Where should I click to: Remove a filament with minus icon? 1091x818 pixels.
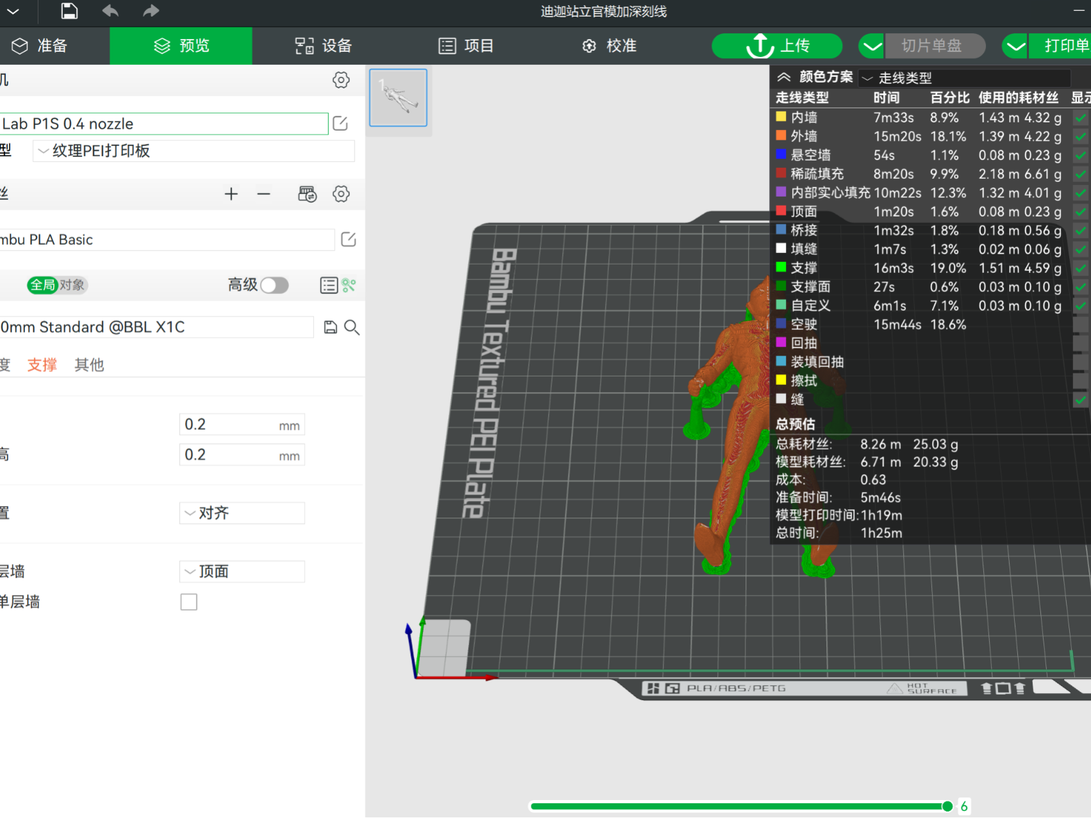[x=263, y=194]
